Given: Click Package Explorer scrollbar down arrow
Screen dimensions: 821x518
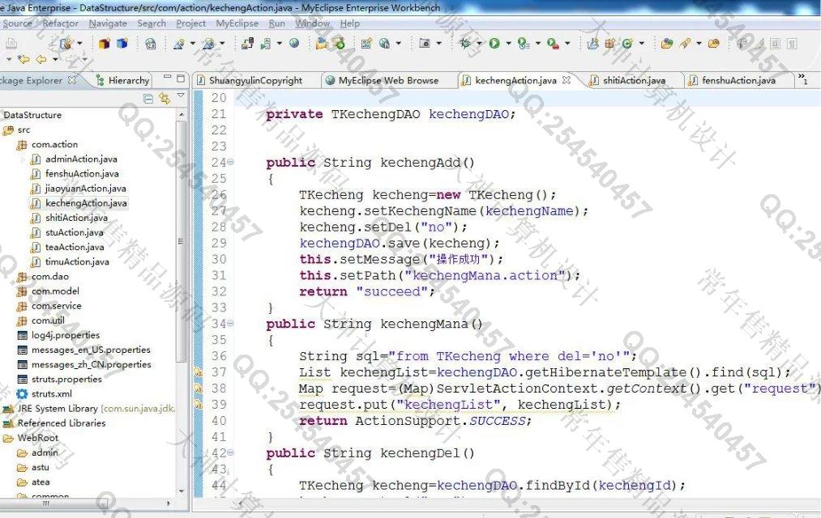Looking at the screenshot, I should click(x=182, y=490).
